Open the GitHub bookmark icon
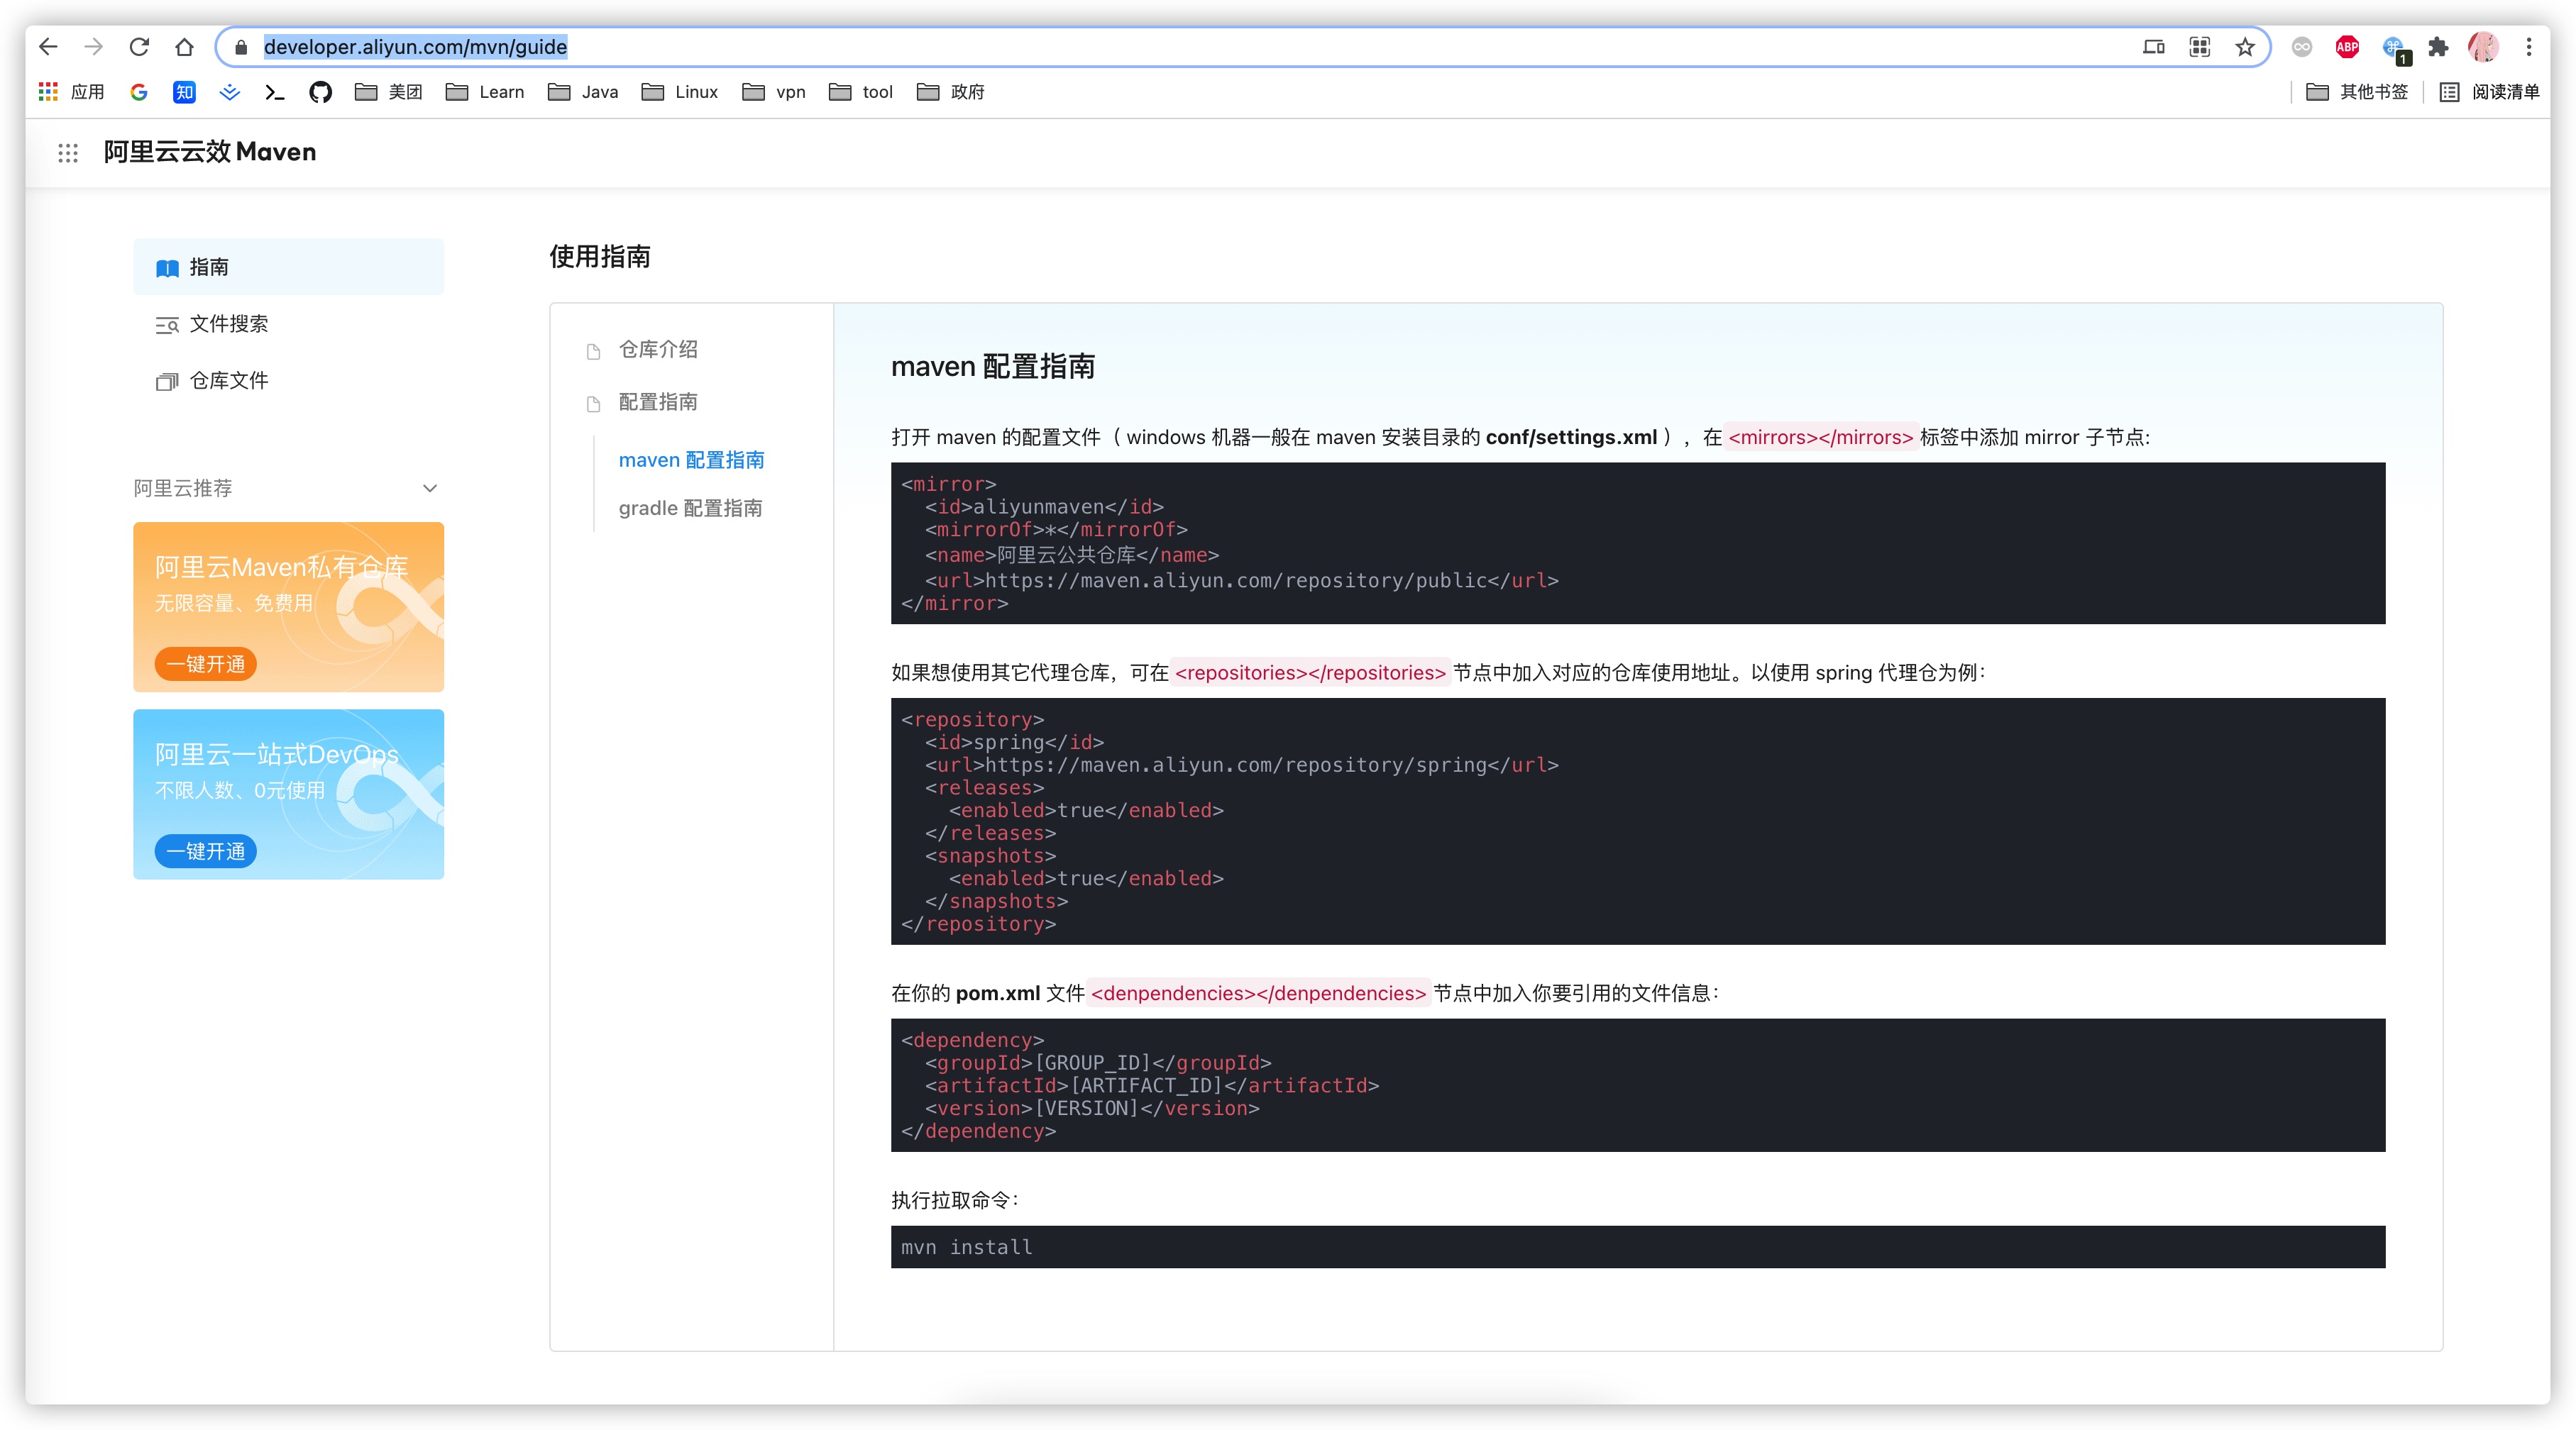2576x1430 pixels. 320,92
